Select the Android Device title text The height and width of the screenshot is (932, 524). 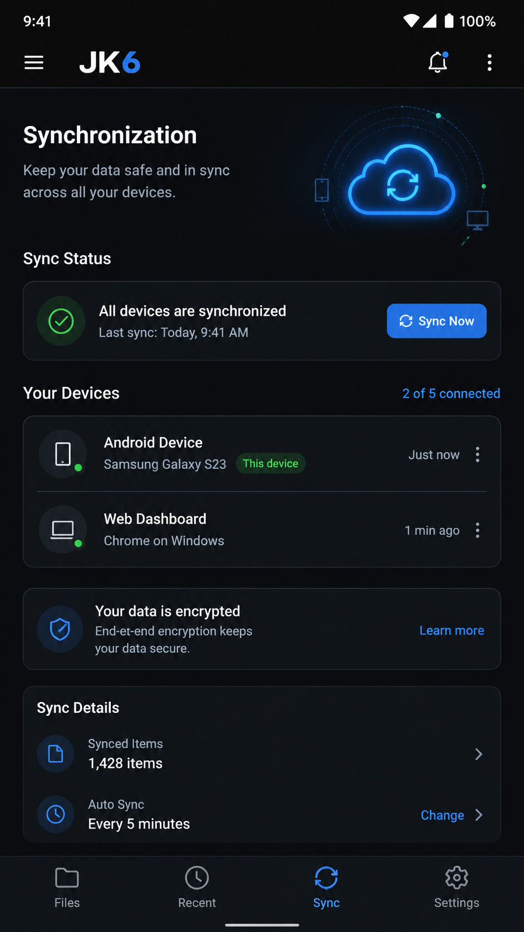(x=153, y=443)
